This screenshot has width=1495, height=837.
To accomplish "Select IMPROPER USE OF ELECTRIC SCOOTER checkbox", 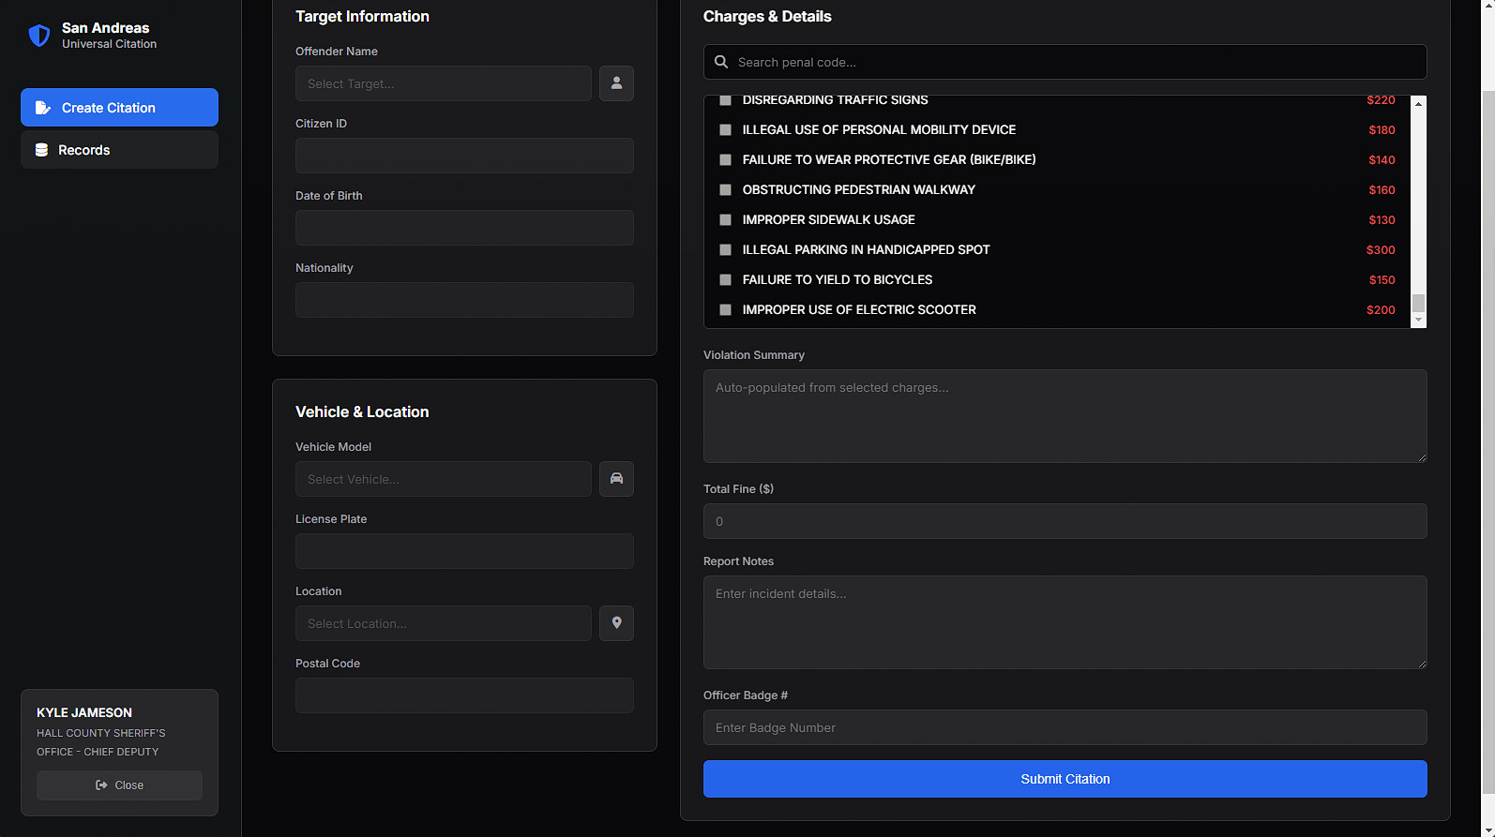I will (x=725, y=309).
